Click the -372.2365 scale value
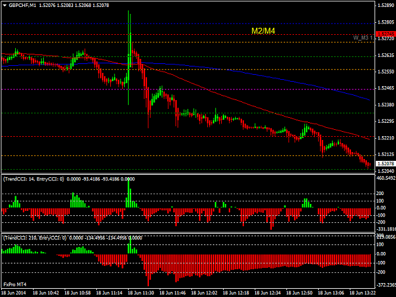Image resolution: width=396 pixels, height=297 pixels. click(x=386, y=285)
